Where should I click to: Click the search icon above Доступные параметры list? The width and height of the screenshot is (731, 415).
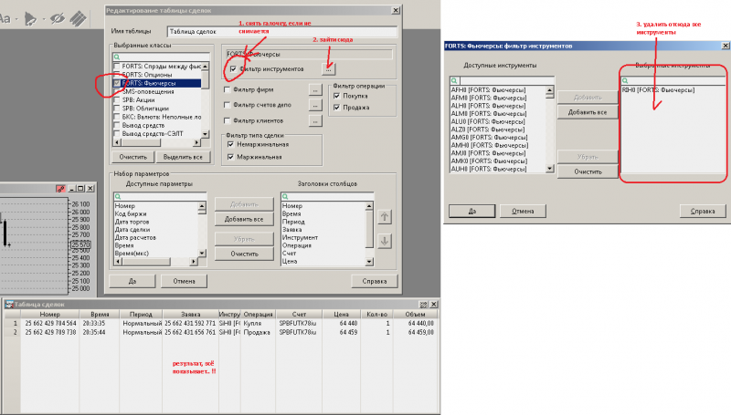pyautogui.click(x=118, y=196)
